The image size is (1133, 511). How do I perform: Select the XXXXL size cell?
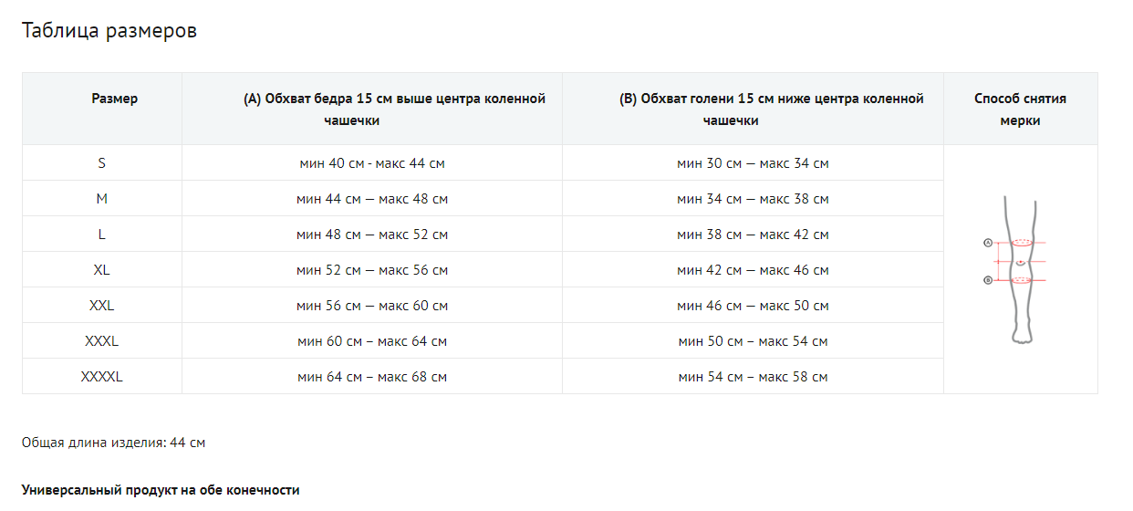click(x=102, y=377)
